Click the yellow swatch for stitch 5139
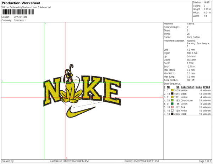Viewport: 213px width, 164px height. click(x=172, y=90)
